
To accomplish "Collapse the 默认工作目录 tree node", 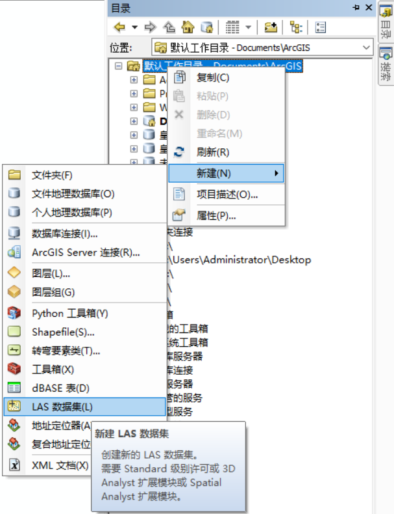I will coord(118,66).
